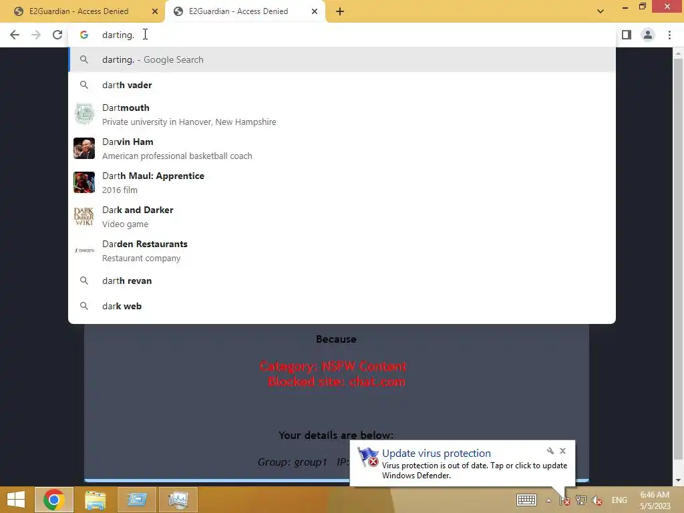Click the 'Update virus protection' notification title

pos(436,454)
